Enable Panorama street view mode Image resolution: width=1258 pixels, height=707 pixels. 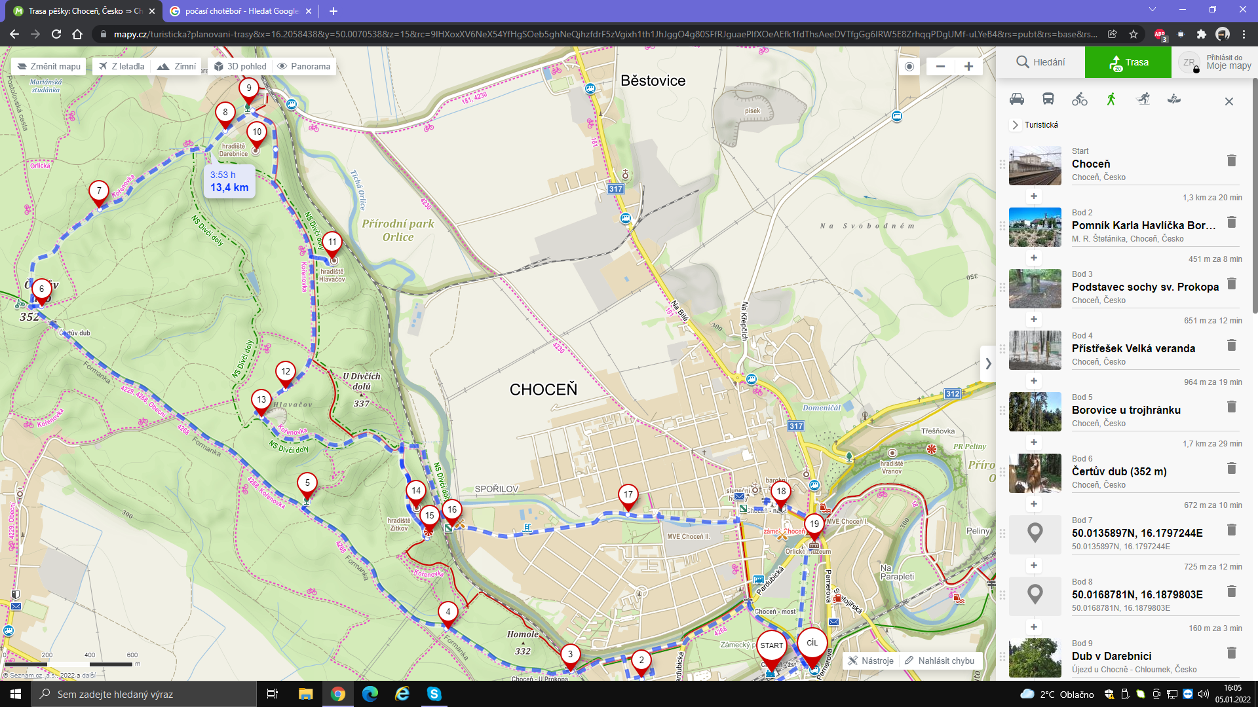coord(303,66)
